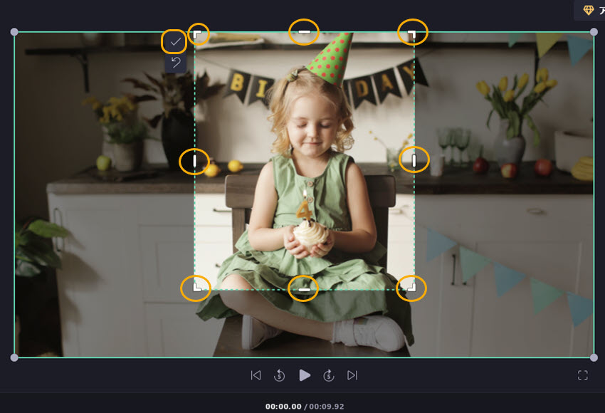Select the top-left crop corner handle
Viewport: 605px width, 413px height.
198,34
